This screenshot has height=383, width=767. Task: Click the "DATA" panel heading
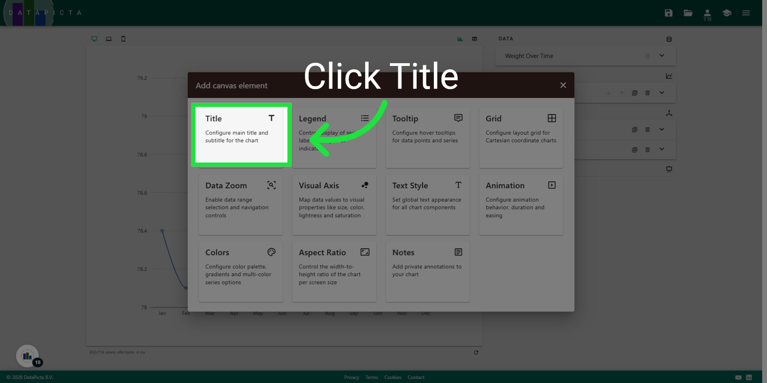[506, 39]
